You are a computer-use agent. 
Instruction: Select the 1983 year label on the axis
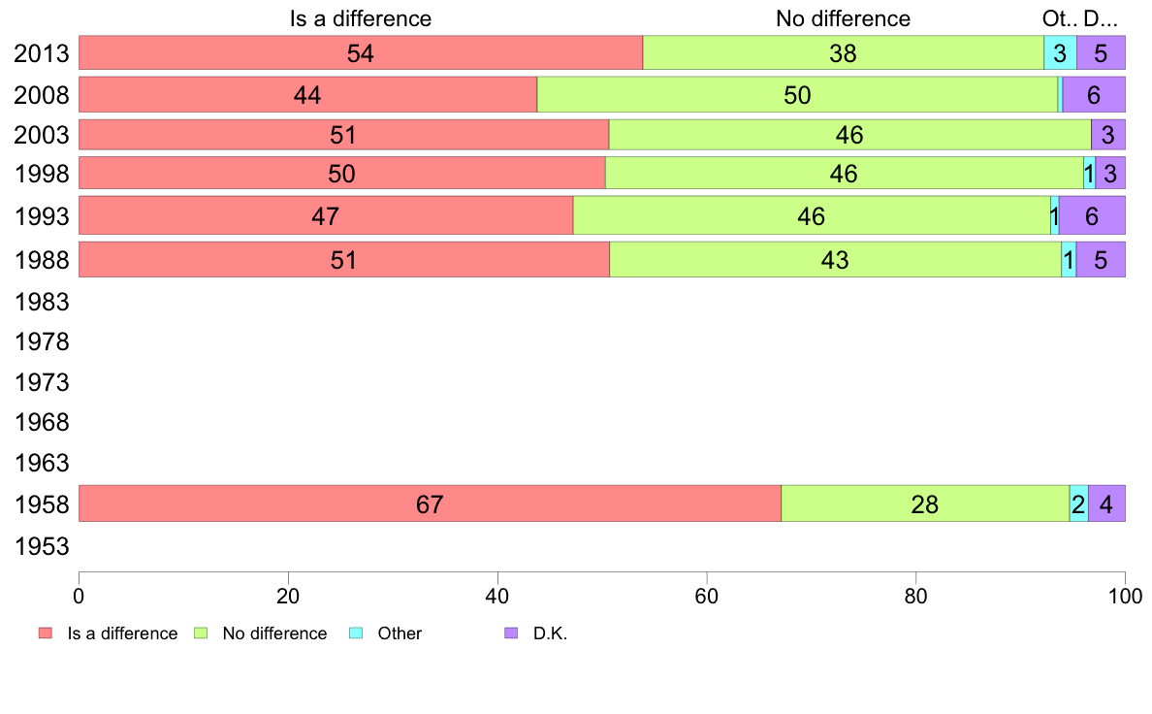click(x=42, y=302)
